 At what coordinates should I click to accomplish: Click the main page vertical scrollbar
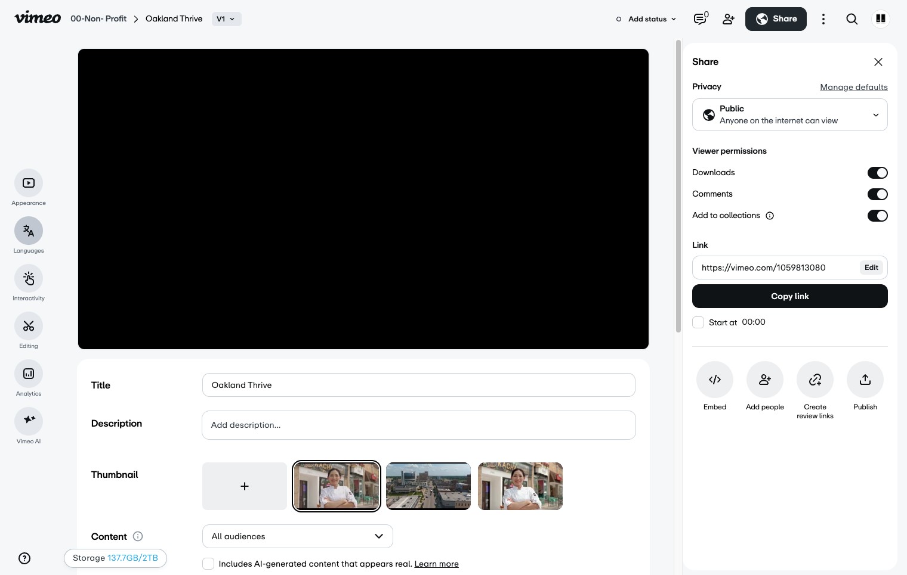[x=678, y=186]
